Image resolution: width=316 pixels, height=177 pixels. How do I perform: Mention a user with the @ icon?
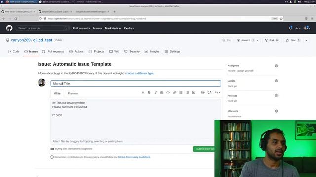(203, 92)
